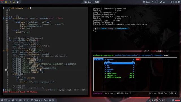Screen dimensions: 181x102
Task: Click '[i3-gaps] | Strawberry Spaceman Two' output line
Action: click(x=109, y=9)
